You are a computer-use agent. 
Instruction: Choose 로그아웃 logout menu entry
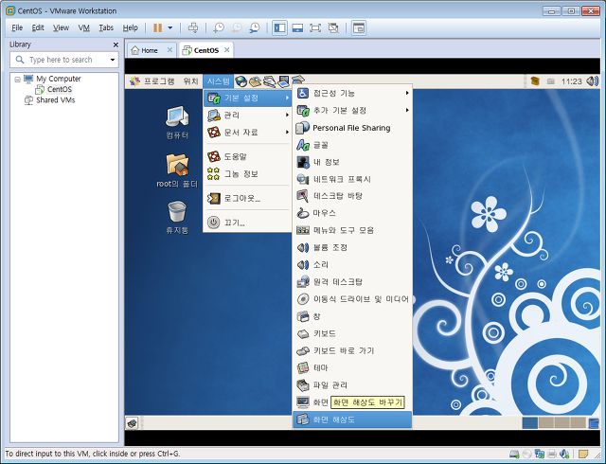(247, 198)
